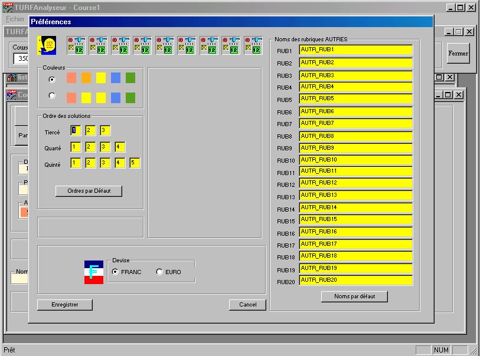This screenshot has width=480, height=356.
Task: Pick the blue swatch in the second color row
Action: point(115,98)
